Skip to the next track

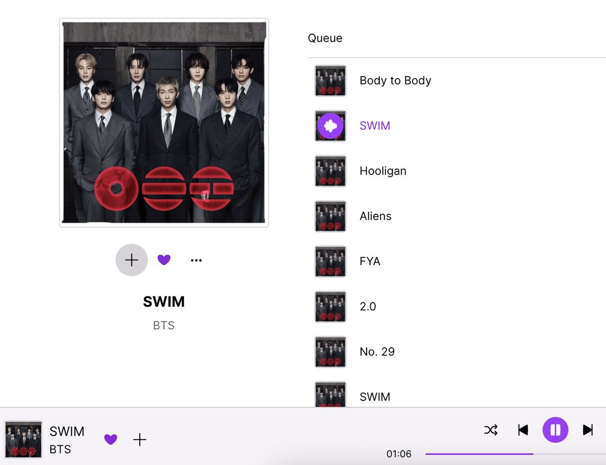pyautogui.click(x=588, y=430)
